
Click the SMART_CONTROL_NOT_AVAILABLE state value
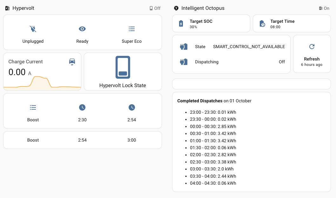pyautogui.click(x=249, y=47)
